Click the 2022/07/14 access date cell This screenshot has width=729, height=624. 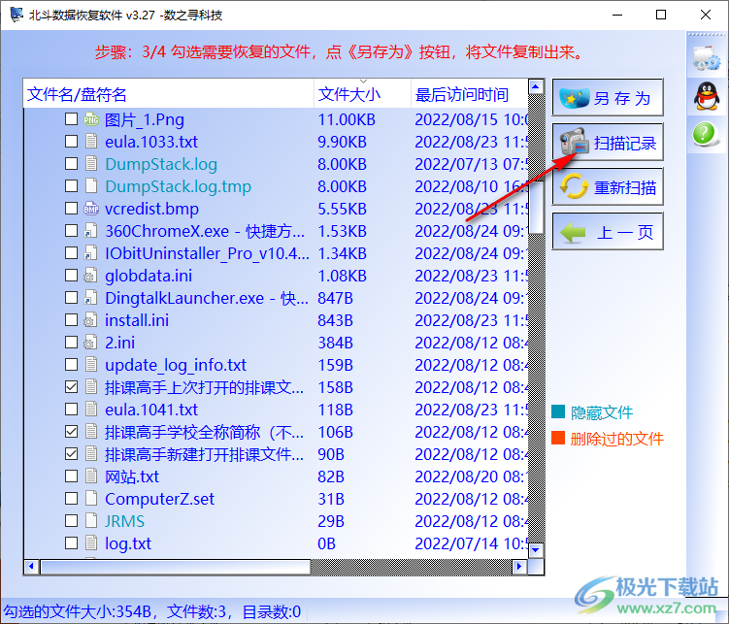(x=471, y=543)
